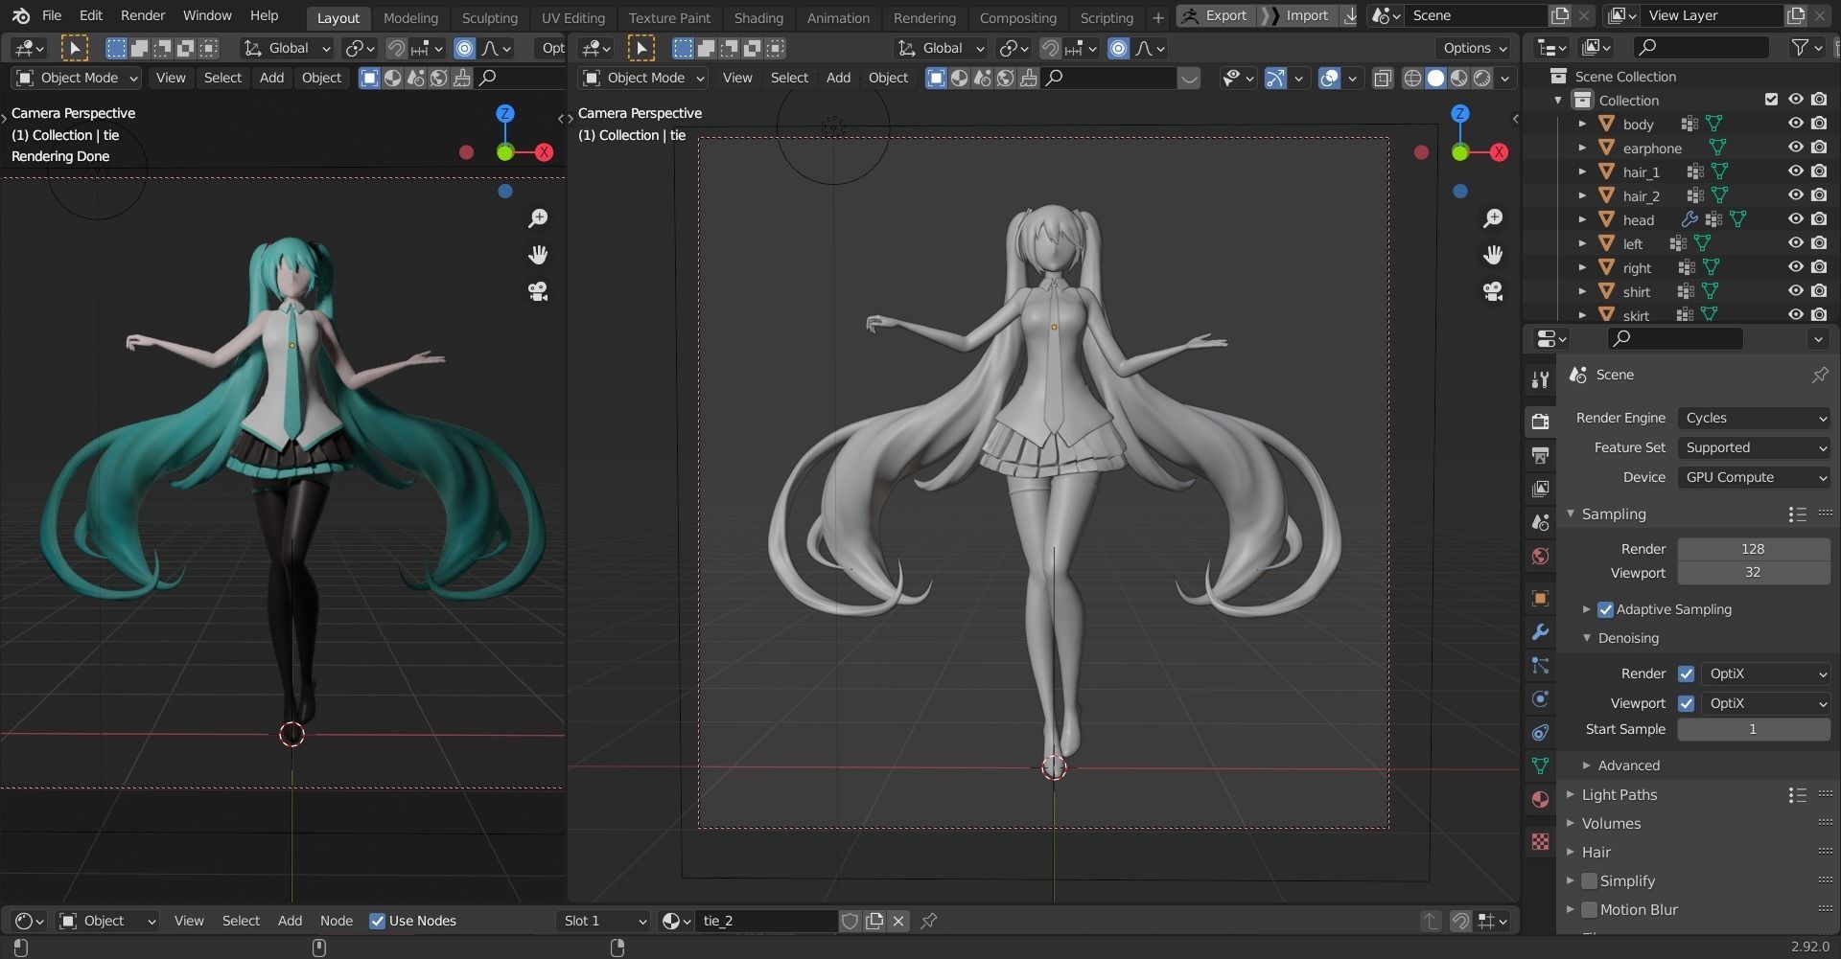Disable rendering for shirt object
This screenshot has width=1841, height=959.
pyautogui.click(x=1819, y=291)
